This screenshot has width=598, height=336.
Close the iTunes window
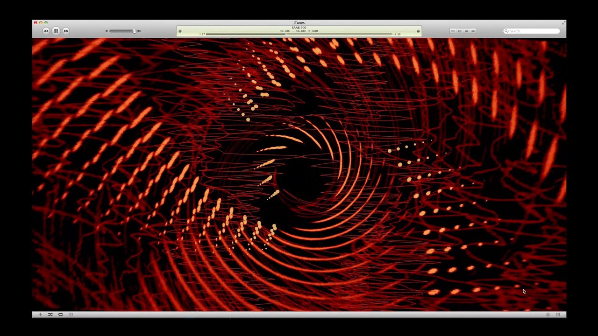36,22
